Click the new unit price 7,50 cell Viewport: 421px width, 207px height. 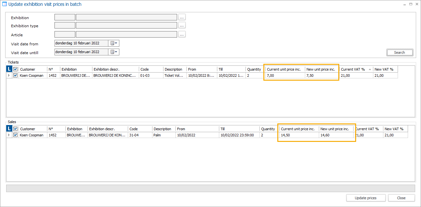(321, 75)
